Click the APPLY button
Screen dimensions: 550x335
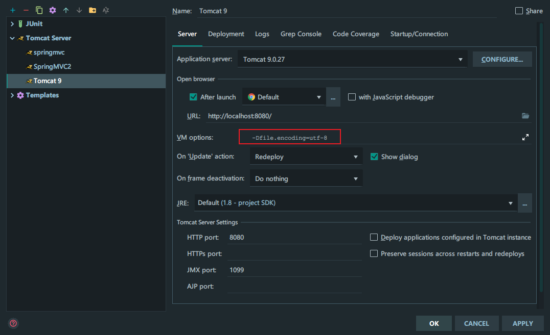coord(522,323)
